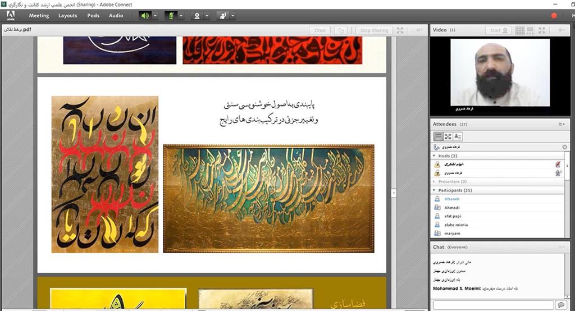Viewport: 575px width, 311px height.
Task: Click the muted microphone icon of first host
Action: pos(558,164)
